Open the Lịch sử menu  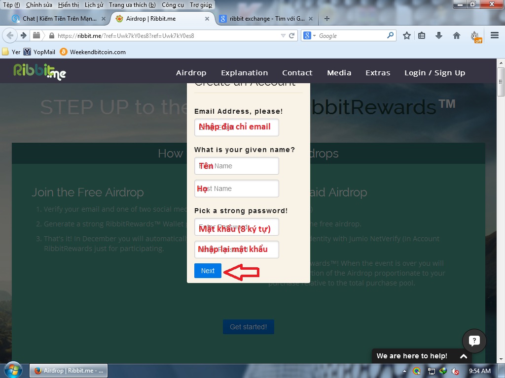[94, 5]
